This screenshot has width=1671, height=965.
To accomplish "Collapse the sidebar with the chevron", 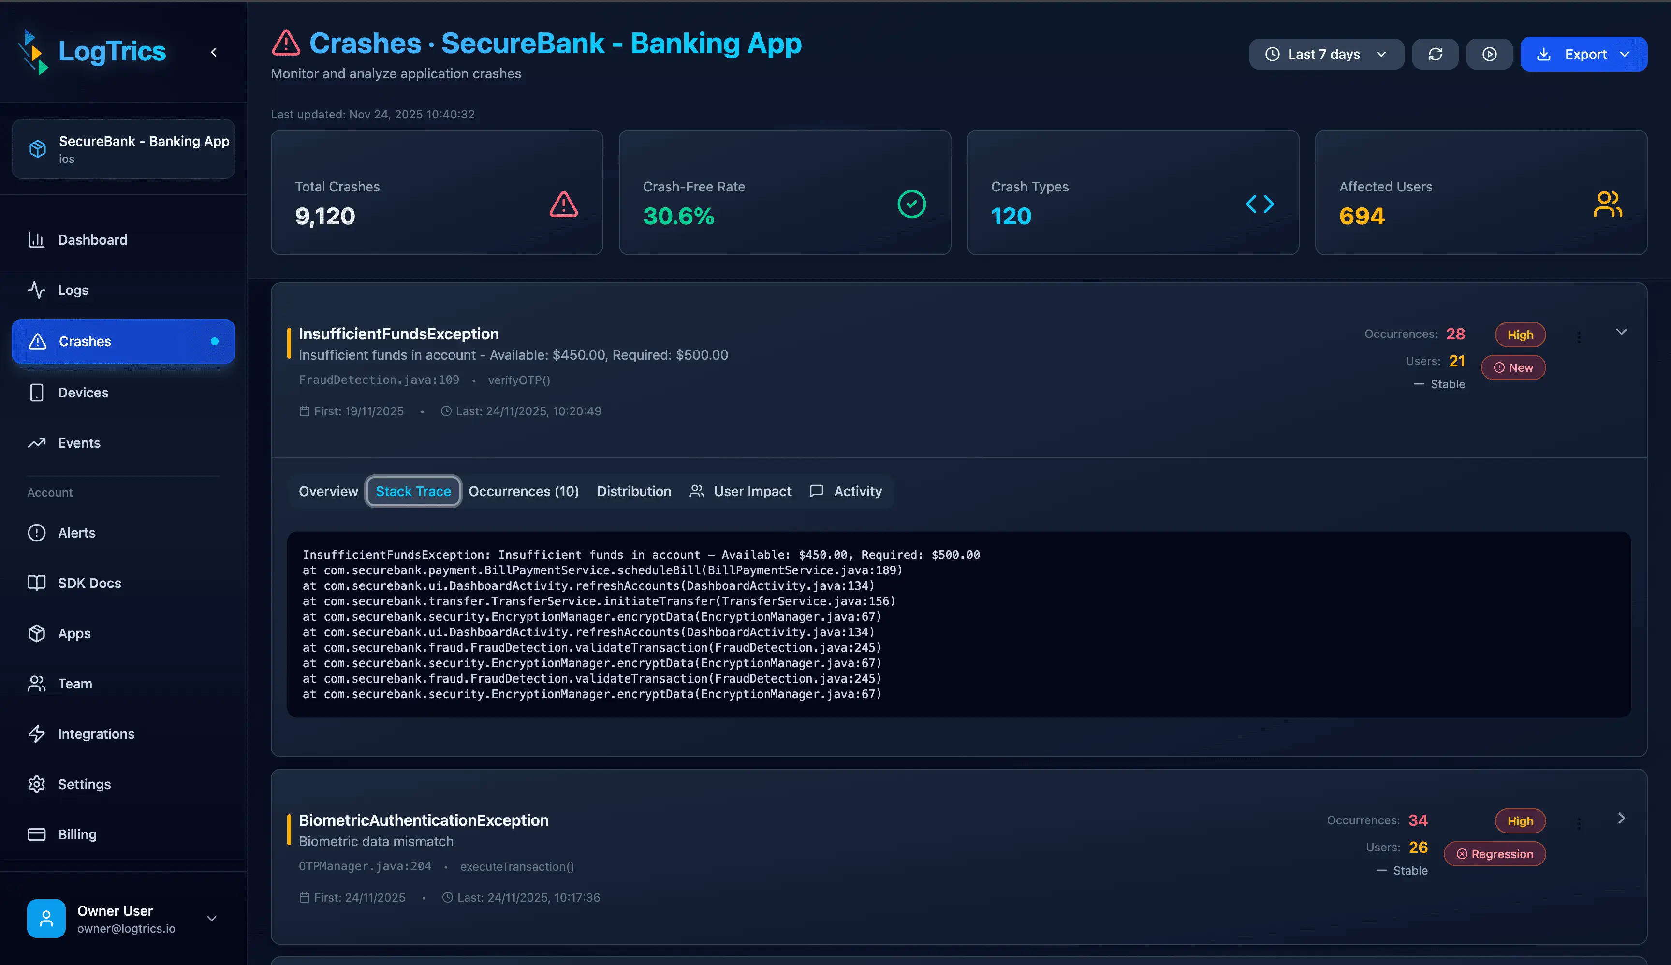I will [x=213, y=51].
